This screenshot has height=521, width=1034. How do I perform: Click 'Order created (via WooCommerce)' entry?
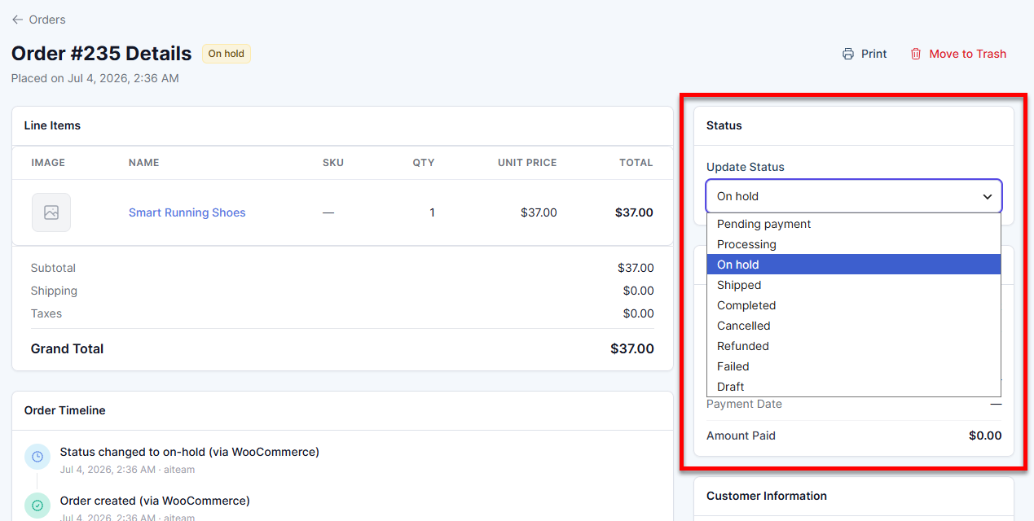(x=155, y=501)
